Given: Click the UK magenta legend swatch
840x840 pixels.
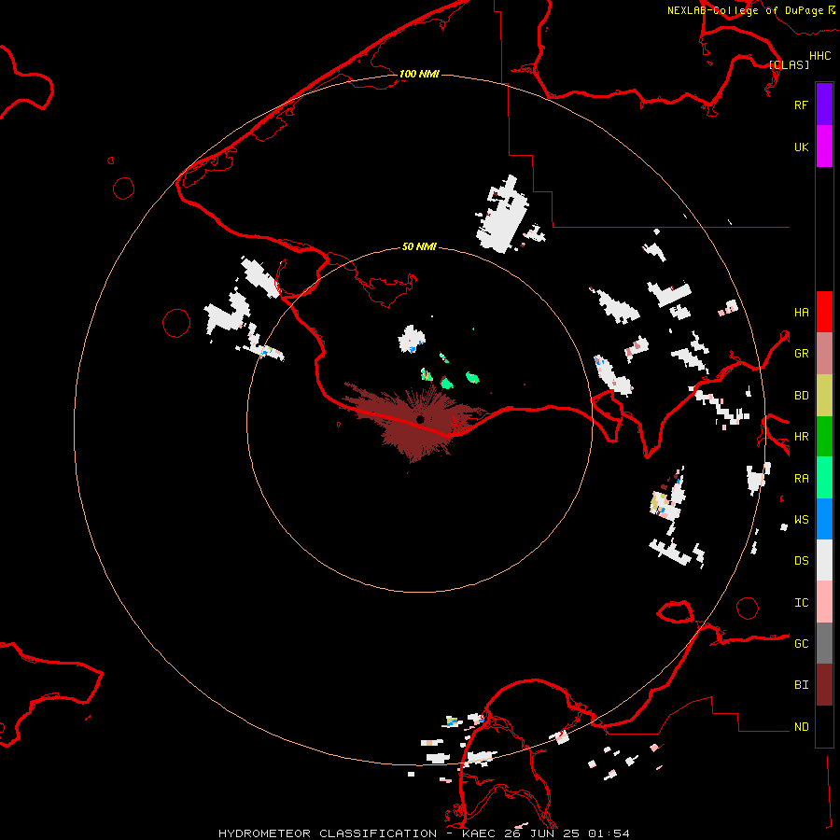Looking at the screenshot, I should coord(824,147).
